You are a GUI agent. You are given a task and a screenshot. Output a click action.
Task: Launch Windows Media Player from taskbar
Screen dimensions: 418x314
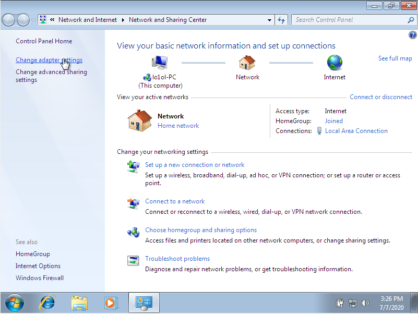point(111,303)
